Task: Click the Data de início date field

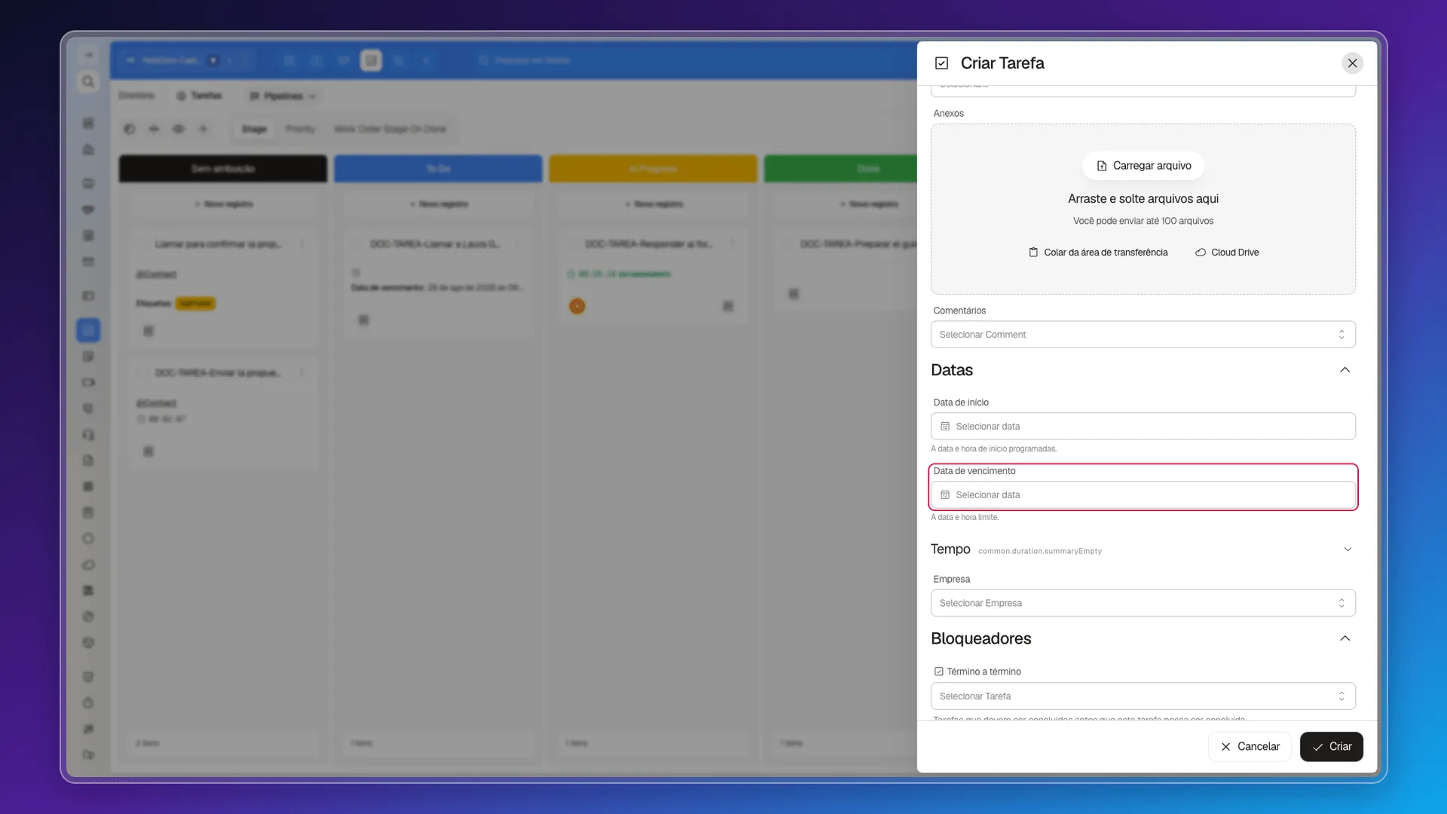Action: click(1143, 427)
